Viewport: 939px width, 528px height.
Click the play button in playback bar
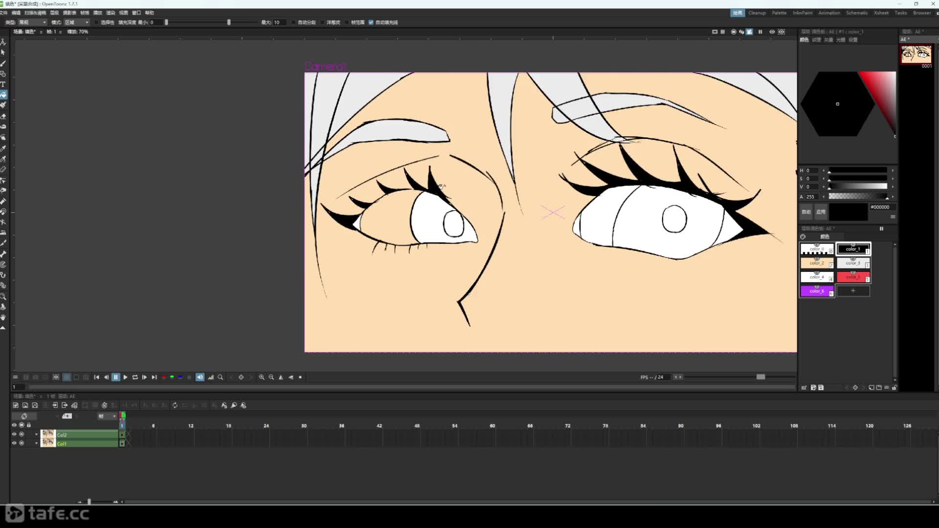[125, 377]
